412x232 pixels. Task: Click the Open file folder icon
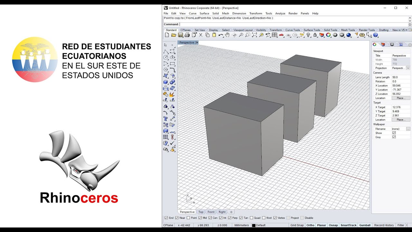(174, 35)
